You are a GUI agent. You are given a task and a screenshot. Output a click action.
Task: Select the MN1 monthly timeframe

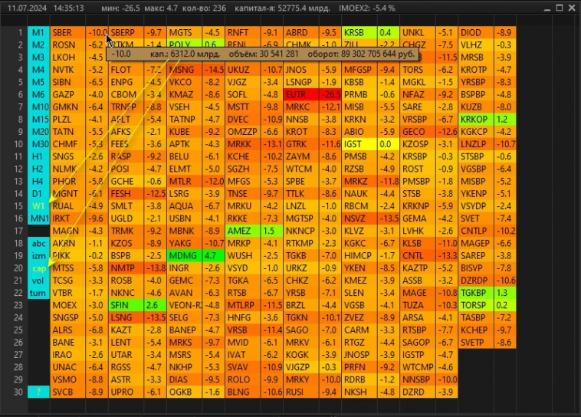tap(38, 218)
